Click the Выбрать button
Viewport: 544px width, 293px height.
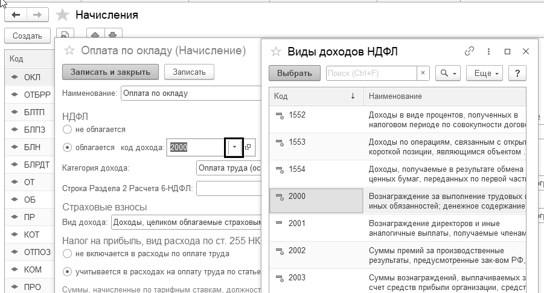point(295,73)
